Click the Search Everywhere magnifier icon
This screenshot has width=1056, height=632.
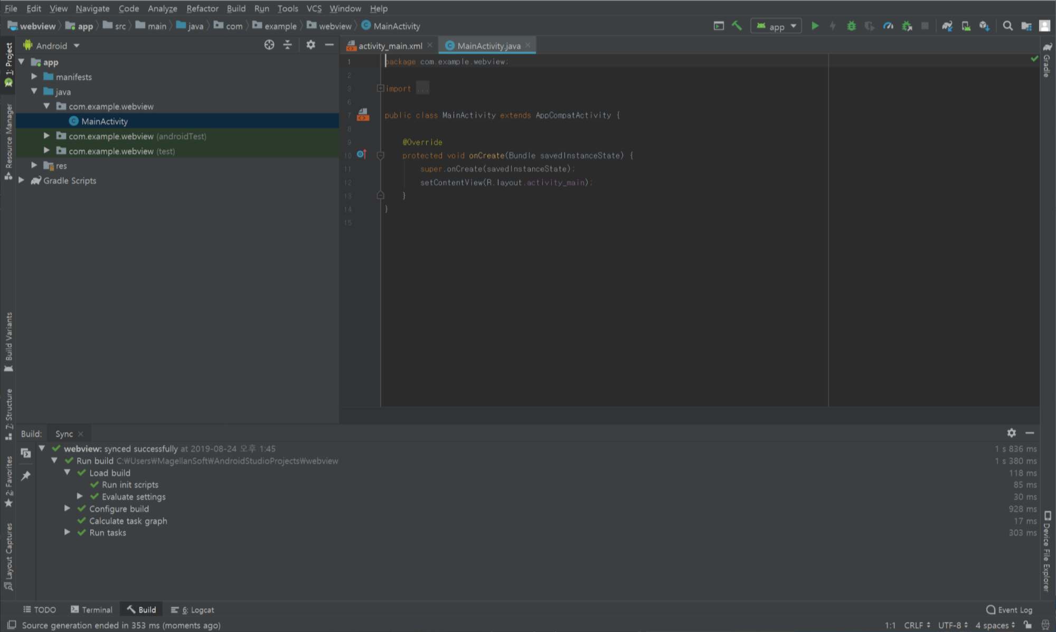pos(1007,26)
